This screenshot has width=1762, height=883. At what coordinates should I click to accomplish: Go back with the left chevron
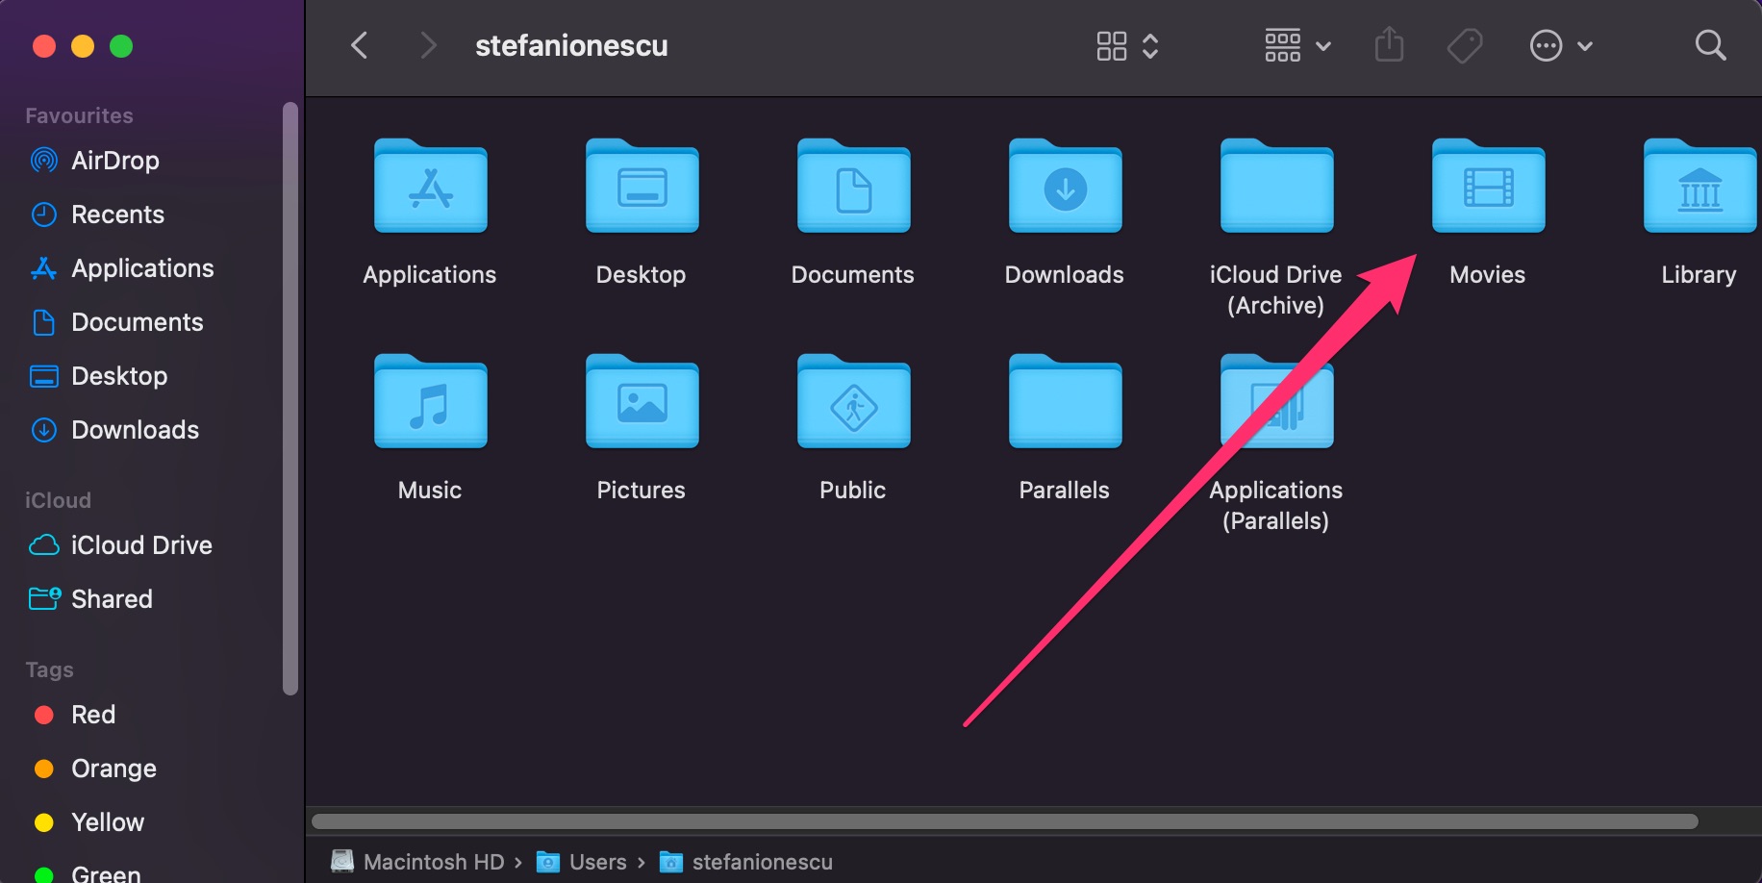[x=360, y=45]
